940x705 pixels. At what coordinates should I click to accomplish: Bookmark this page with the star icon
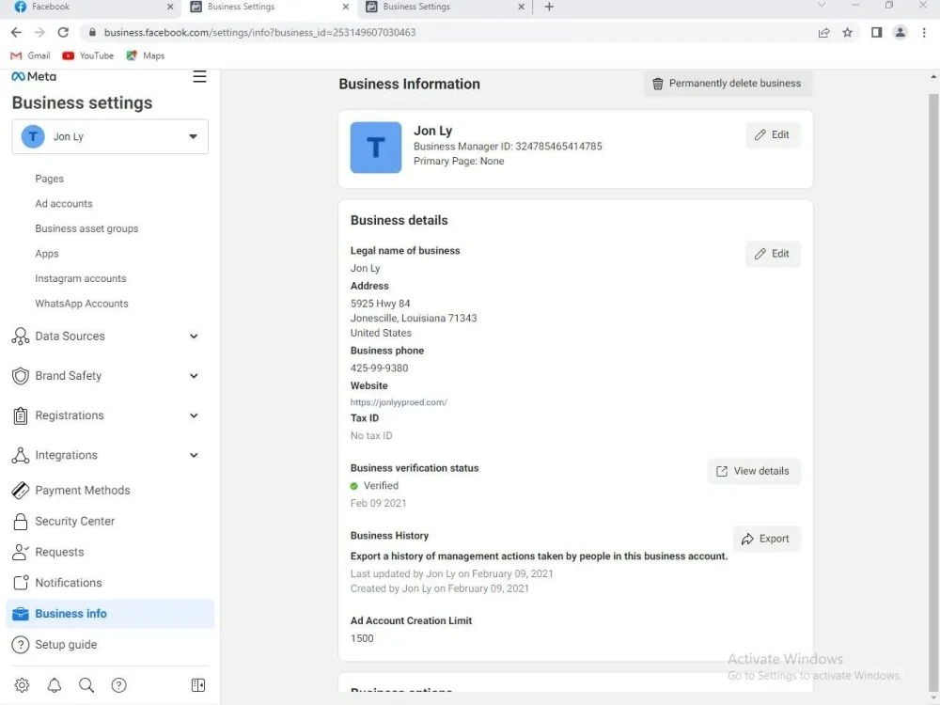pyautogui.click(x=847, y=32)
